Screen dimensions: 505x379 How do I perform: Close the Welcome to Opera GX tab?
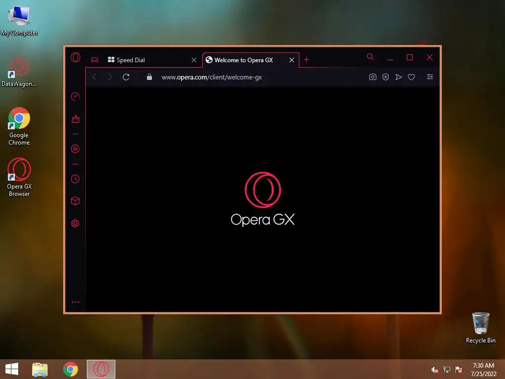(x=291, y=60)
